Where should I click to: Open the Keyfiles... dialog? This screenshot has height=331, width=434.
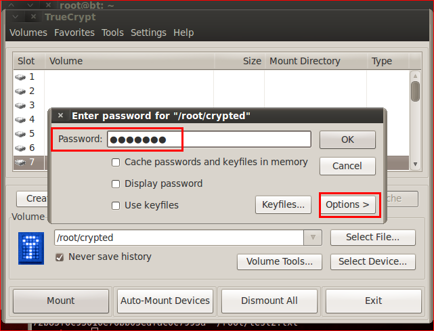click(283, 205)
